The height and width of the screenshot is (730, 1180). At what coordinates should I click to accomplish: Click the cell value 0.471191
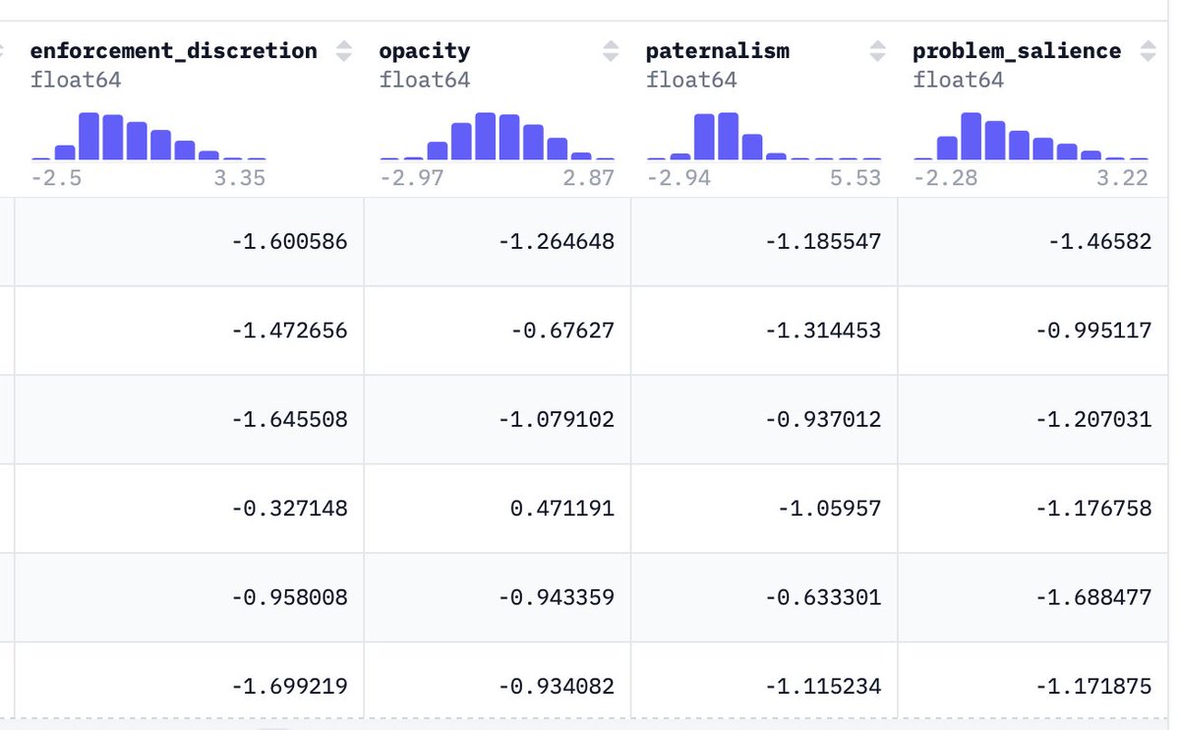tap(563, 509)
